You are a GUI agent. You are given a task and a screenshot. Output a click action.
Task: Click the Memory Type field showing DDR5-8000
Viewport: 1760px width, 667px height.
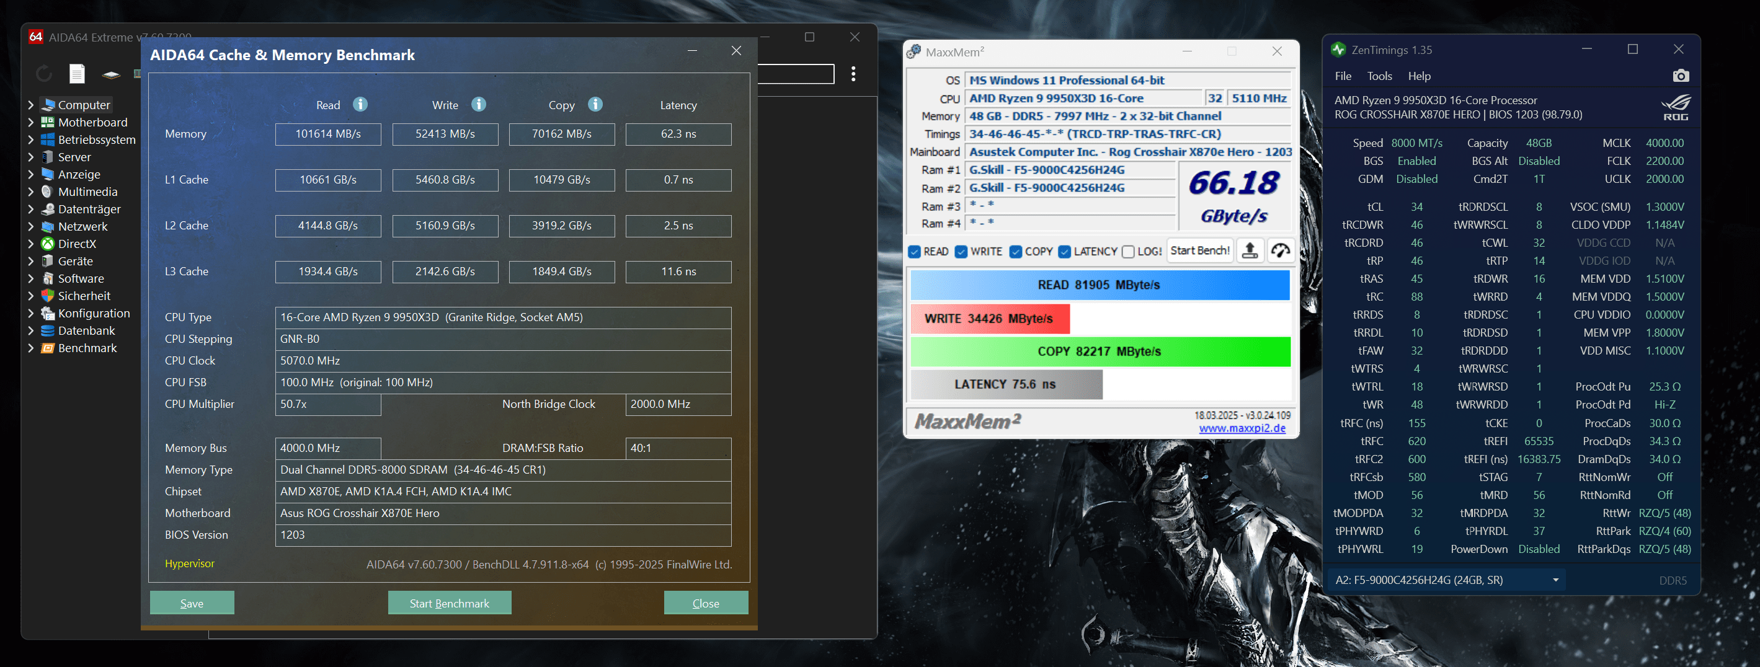coord(503,470)
